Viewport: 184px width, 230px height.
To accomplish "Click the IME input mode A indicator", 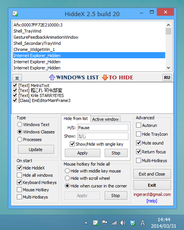I will click(142, 223).
